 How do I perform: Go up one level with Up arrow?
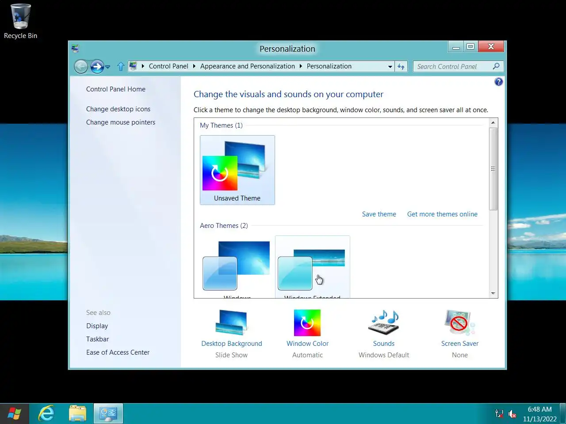pyautogui.click(x=121, y=67)
